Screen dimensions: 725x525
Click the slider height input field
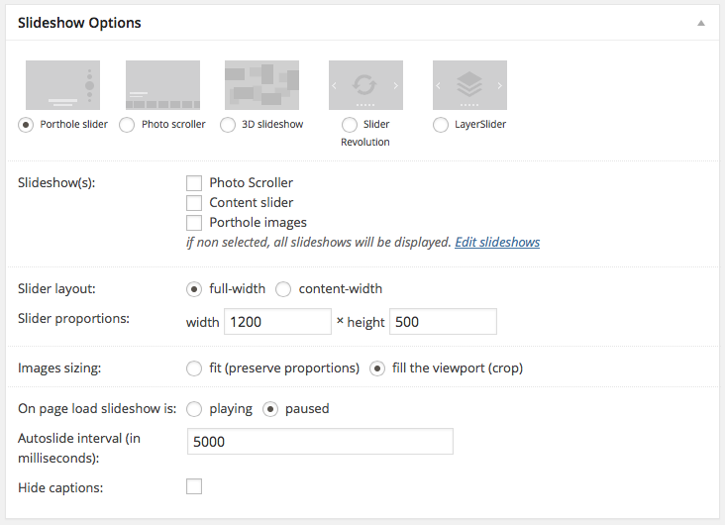tap(443, 322)
